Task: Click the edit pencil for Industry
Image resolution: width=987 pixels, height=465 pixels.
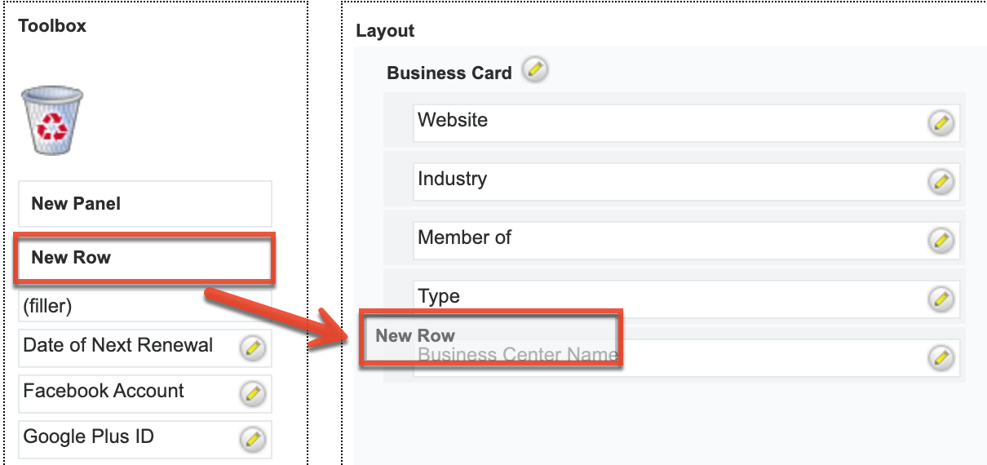Action: (941, 182)
